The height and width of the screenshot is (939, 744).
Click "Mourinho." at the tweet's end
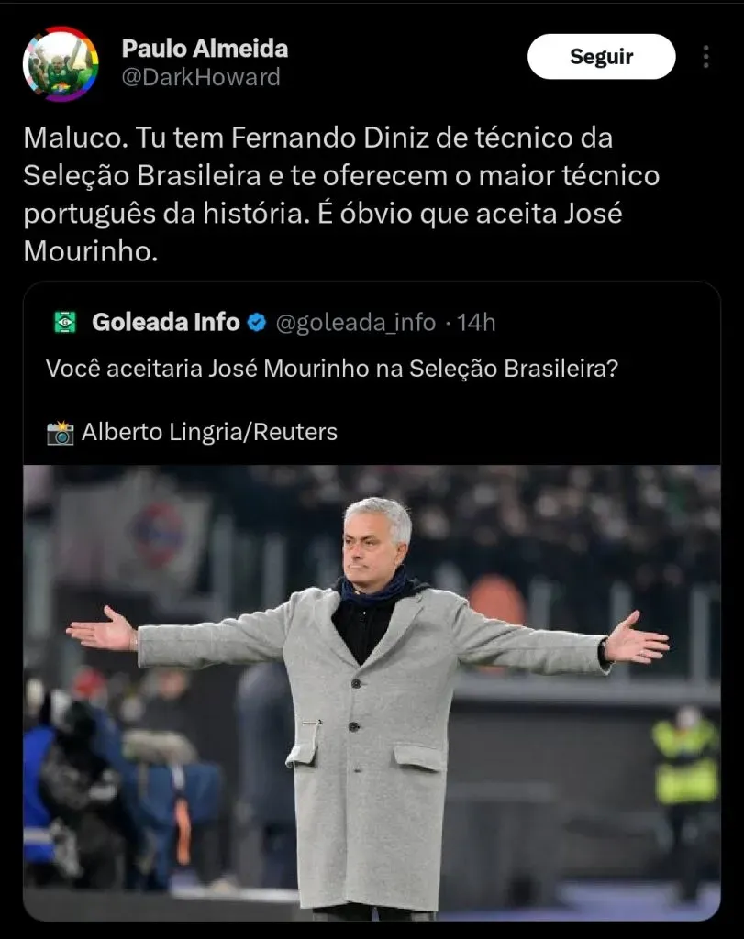click(x=90, y=251)
